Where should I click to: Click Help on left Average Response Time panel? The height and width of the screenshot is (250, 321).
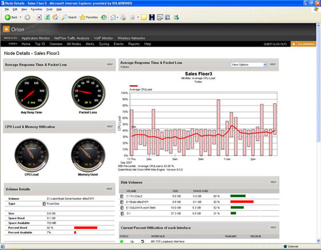click(110, 64)
